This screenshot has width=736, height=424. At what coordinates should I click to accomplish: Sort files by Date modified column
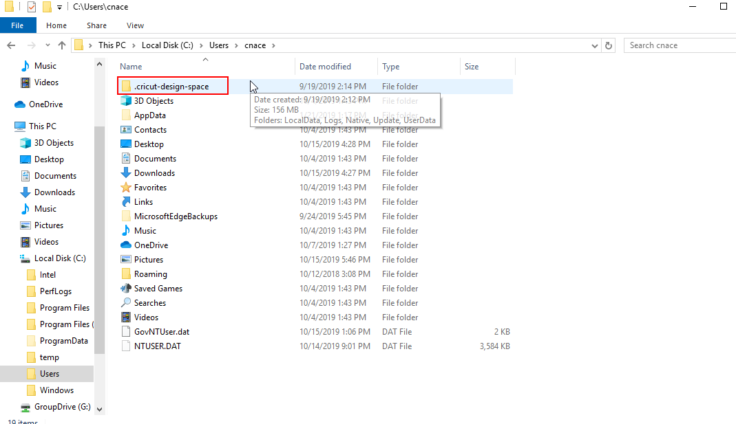pos(325,66)
